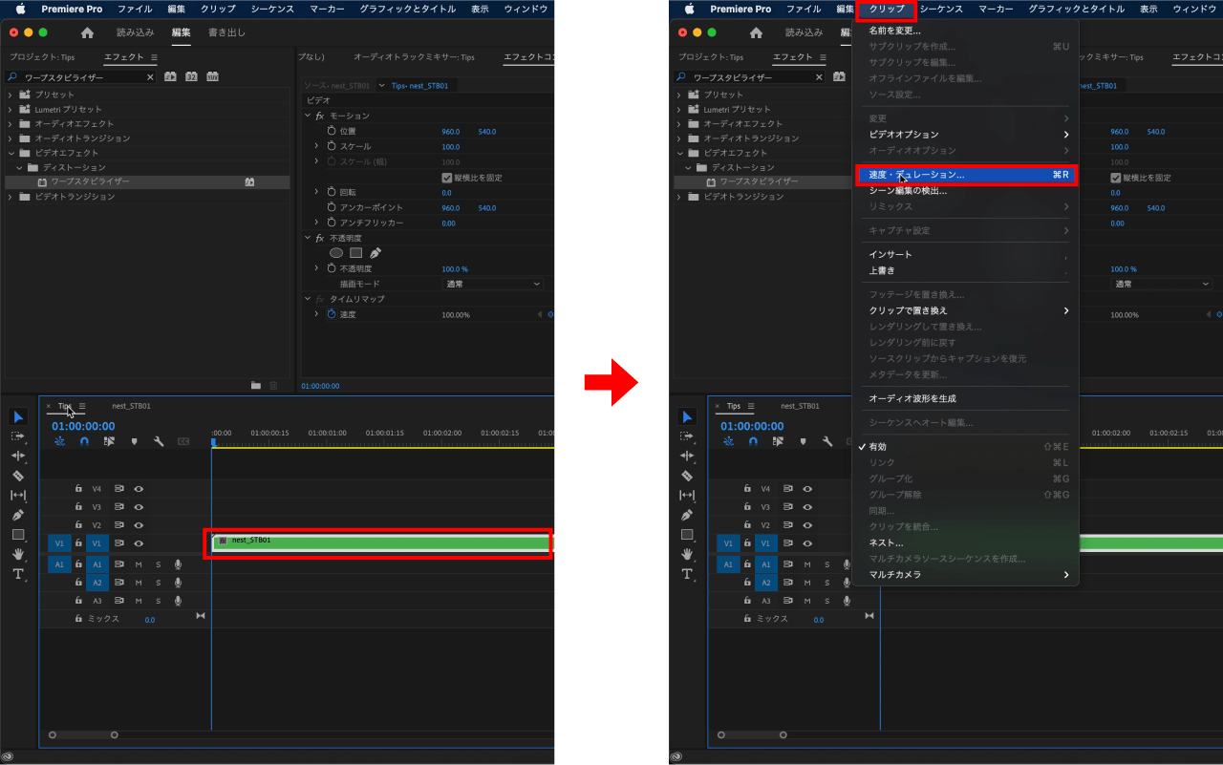Viewport: 1223px width, 765px height.
Task: Open Apple menu in left screenshot
Action: click(19, 9)
